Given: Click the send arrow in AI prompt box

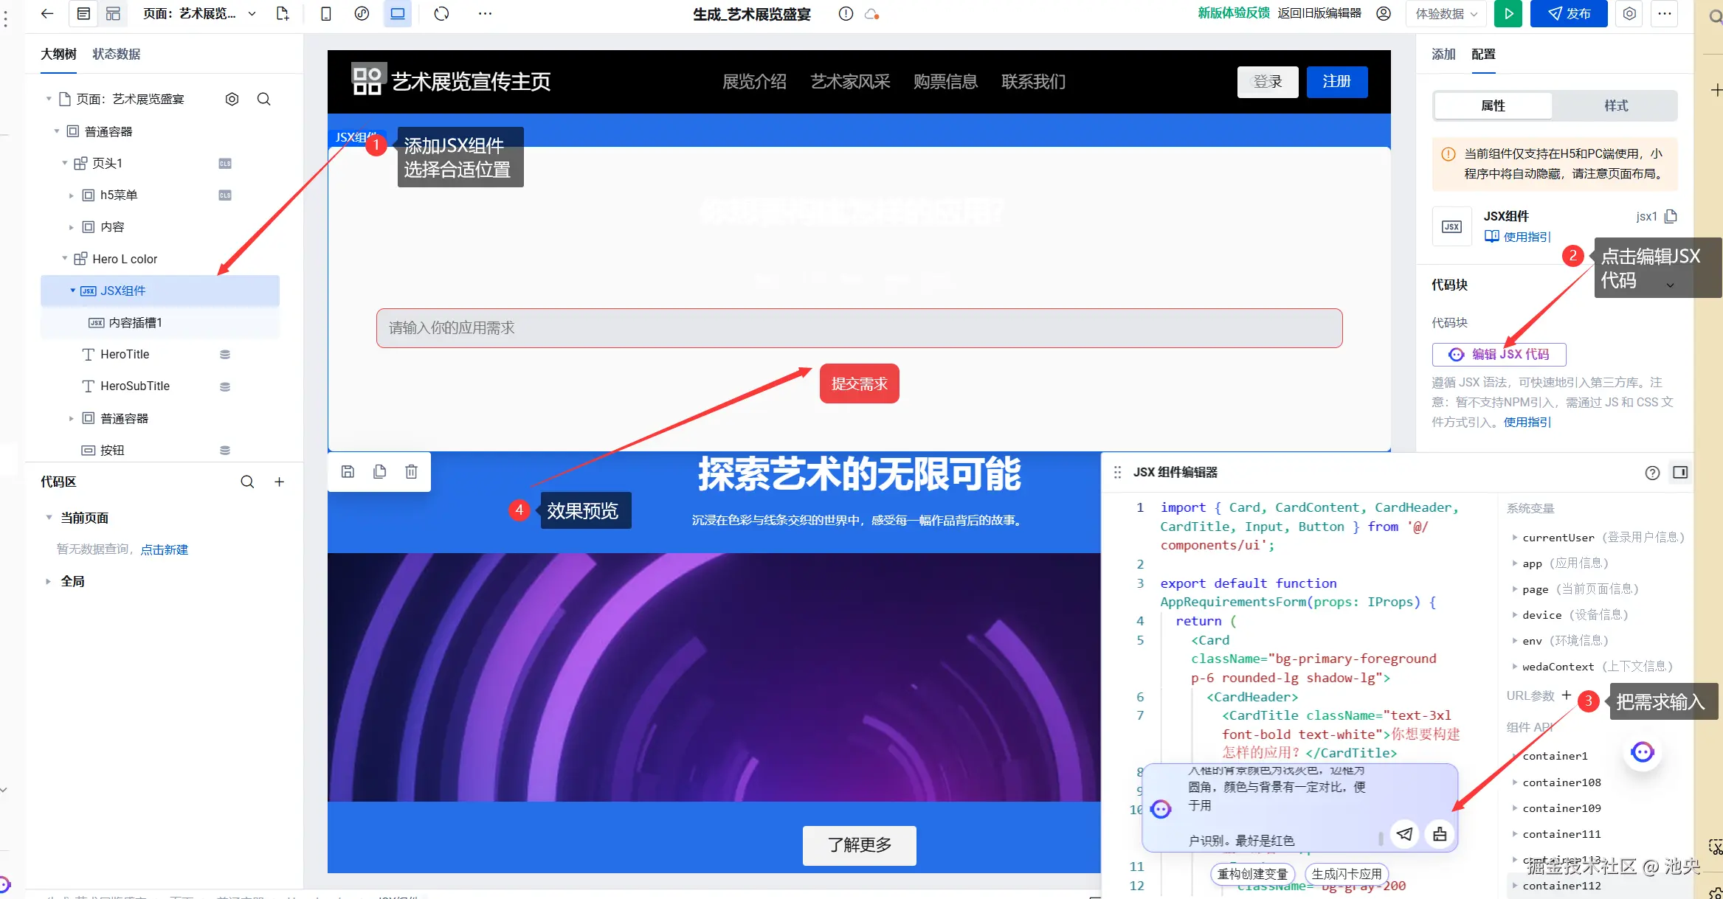Looking at the screenshot, I should click(1404, 834).
